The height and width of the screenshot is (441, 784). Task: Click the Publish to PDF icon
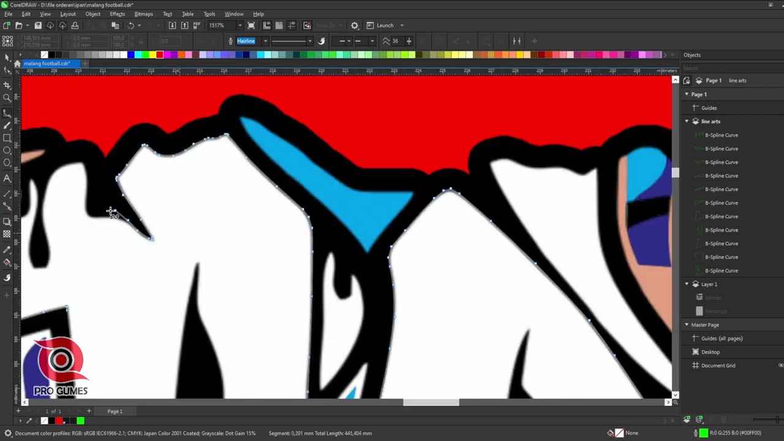[197, 25]
